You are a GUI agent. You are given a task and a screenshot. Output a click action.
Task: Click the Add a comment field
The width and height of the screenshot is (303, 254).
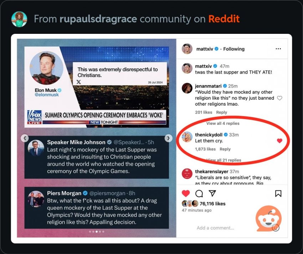(215, 228)
